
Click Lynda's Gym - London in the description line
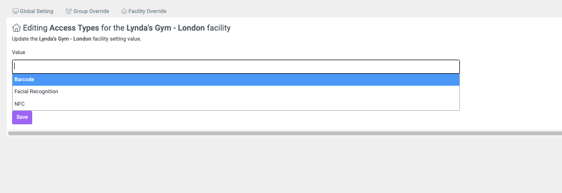click(65, 39)
